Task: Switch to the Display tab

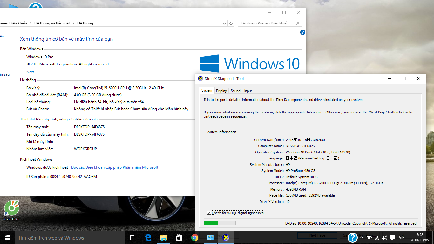Action: tap(221, 91)
